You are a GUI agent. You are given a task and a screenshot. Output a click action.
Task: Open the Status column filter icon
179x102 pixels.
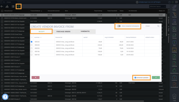click(164, 11)
